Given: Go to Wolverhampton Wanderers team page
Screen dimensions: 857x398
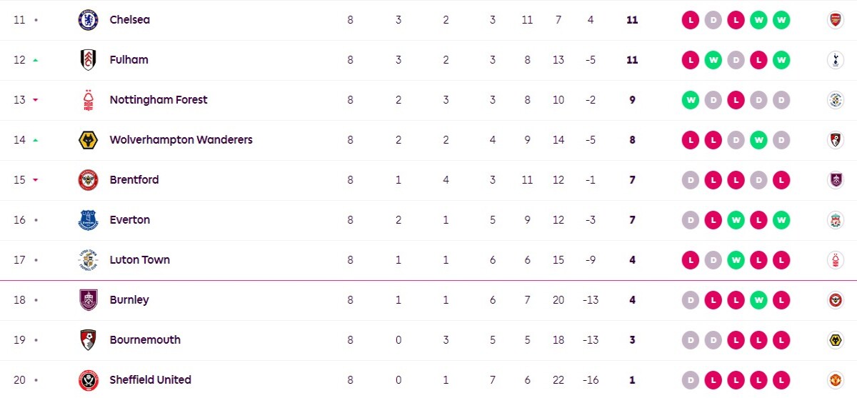Looking at the screenshot, I should pyautogui.click(x=181, y=140).
